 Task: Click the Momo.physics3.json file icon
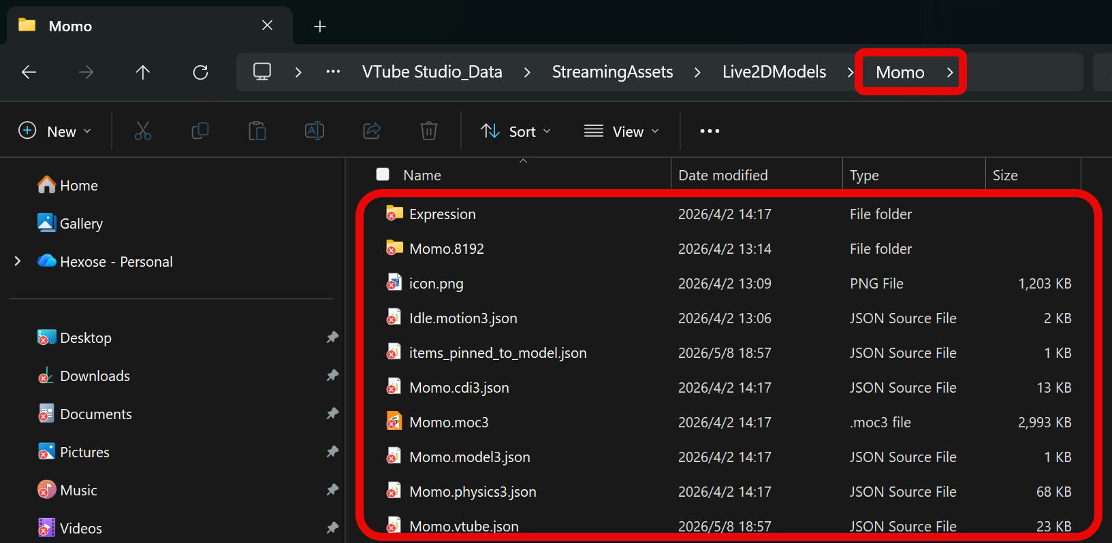pos(394,491)
